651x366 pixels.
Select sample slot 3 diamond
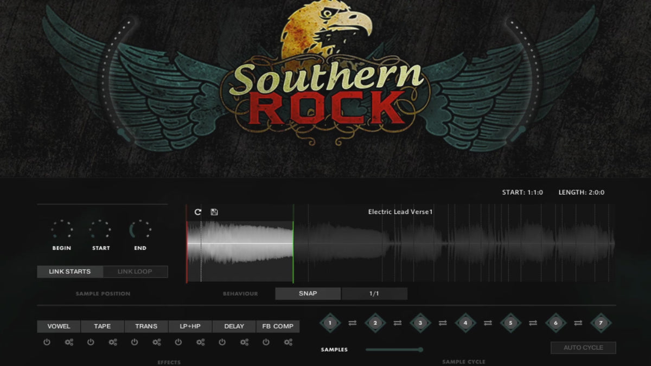coord(420,323)
